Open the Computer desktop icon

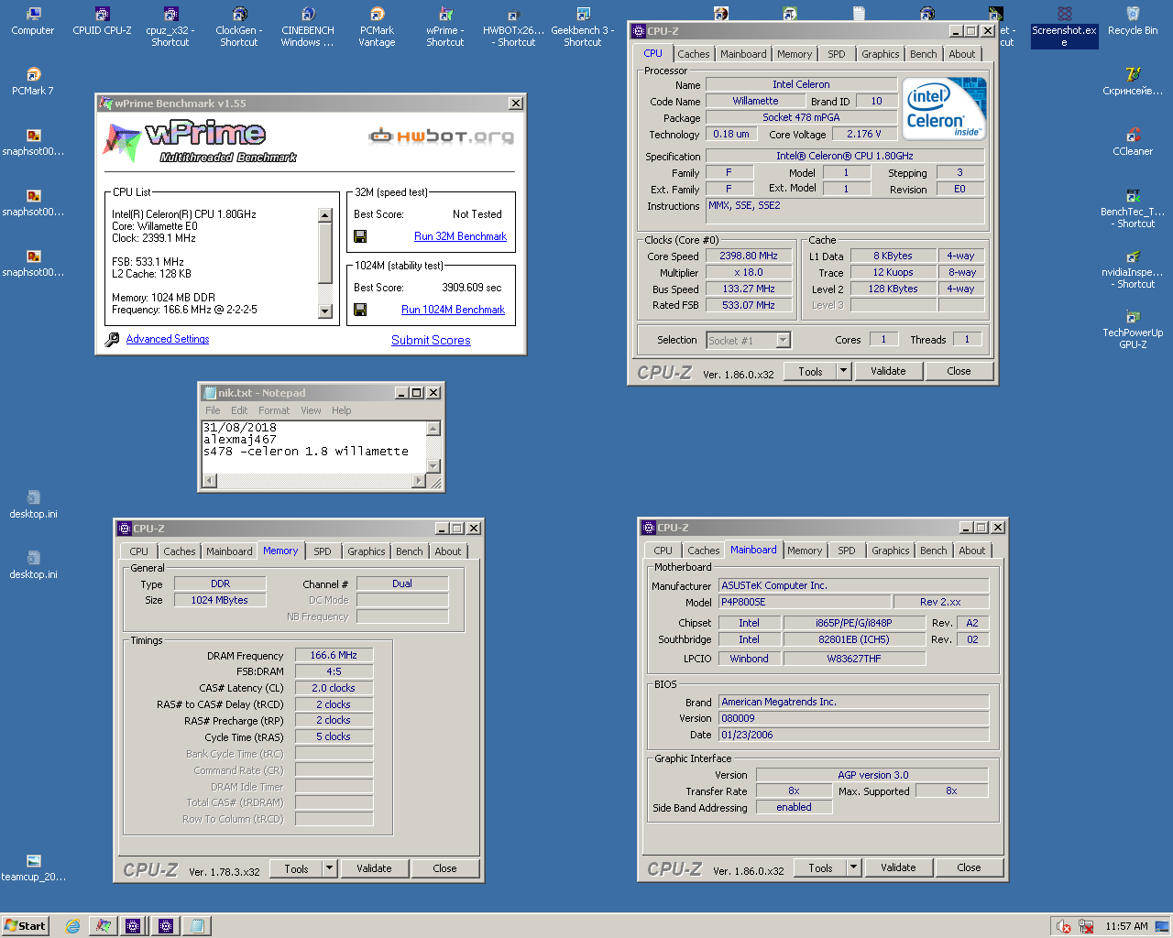[x=33, y=21]
